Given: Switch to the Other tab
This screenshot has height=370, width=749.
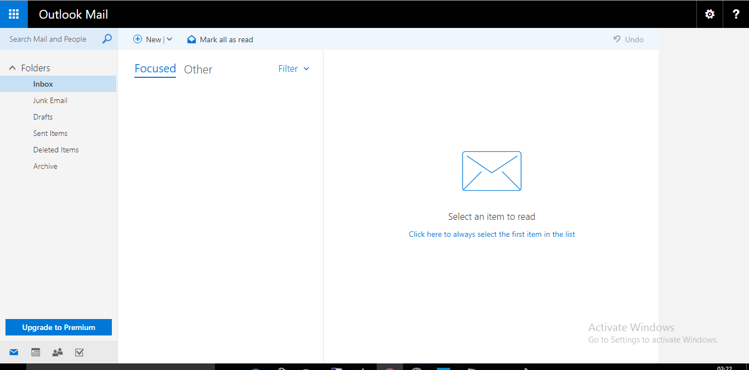Looking at the screenshot, I should 198,70.
